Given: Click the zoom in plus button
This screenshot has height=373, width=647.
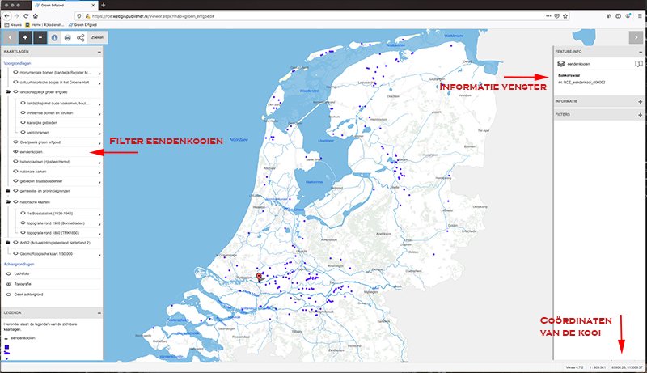Looking at the screenshot, I should [25, 37].
